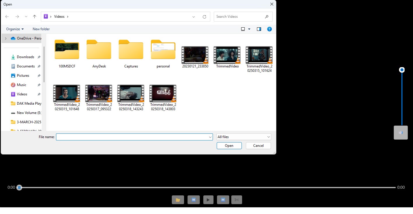Select TrimmedVideo_20250318_143803 thumbnail

coord(163,93)
